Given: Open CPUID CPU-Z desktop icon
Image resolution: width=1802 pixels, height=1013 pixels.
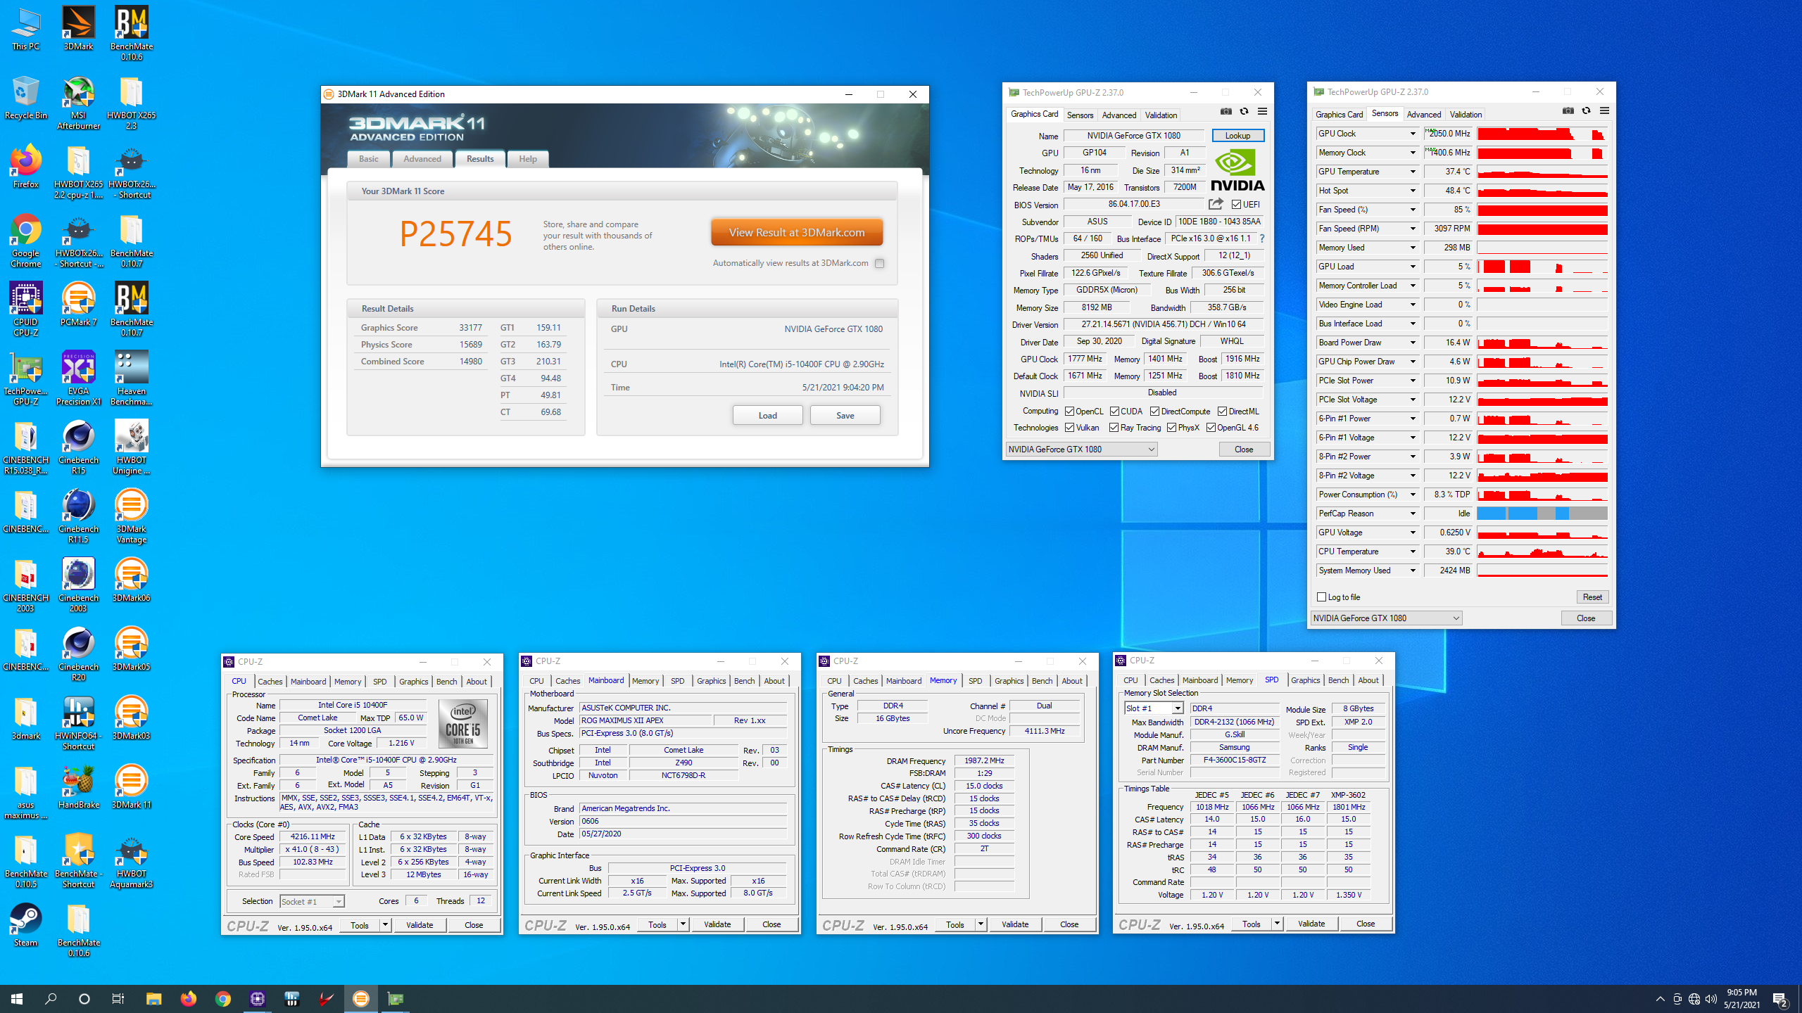Looking at the screenshot, I should point(26,310).
